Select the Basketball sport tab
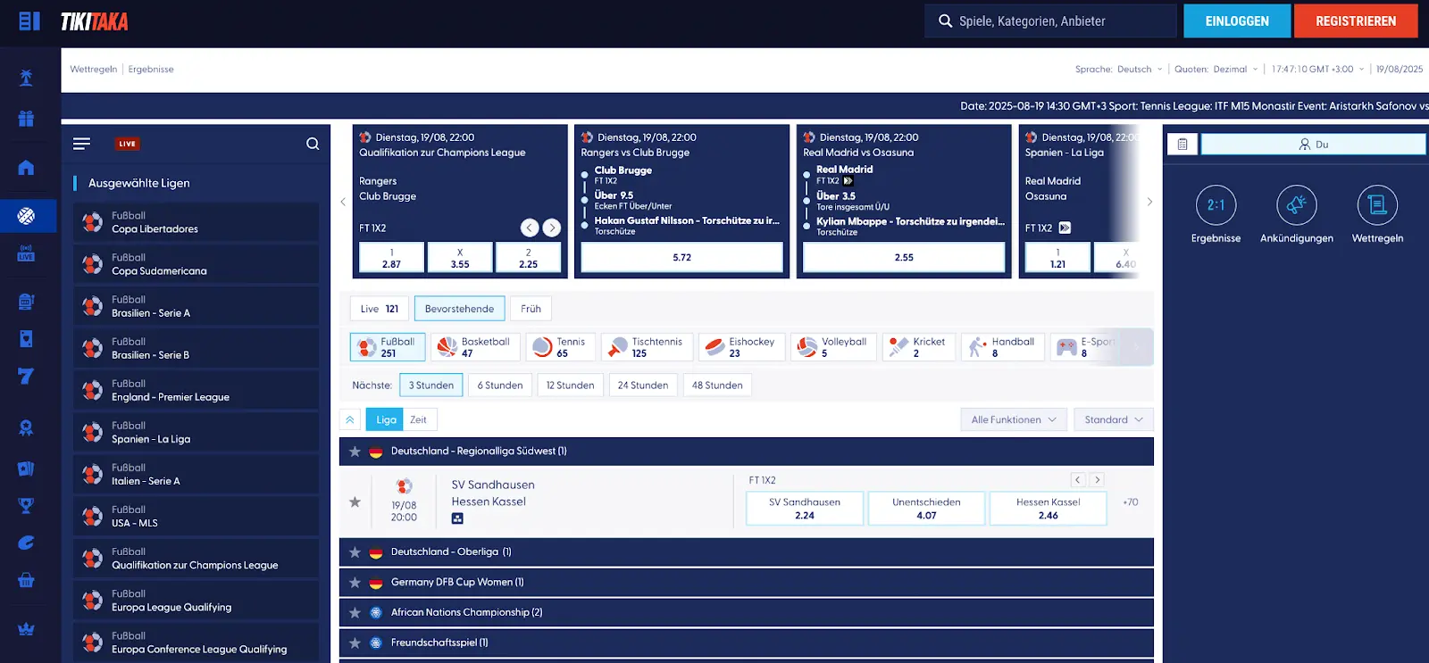 pos(474,347)
